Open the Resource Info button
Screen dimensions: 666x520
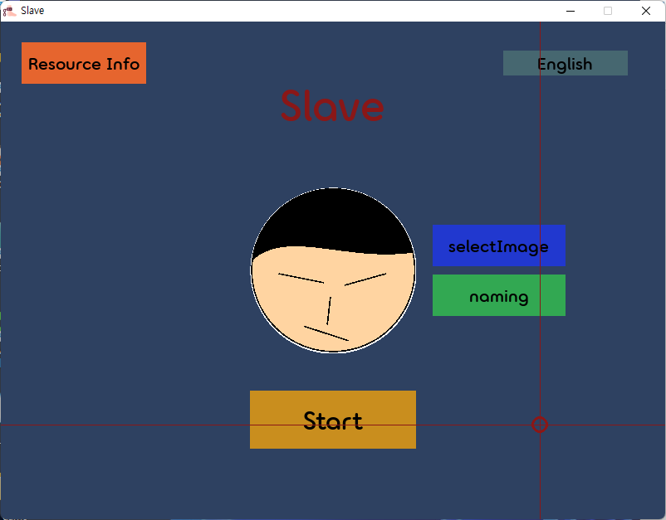coord(84,63)
